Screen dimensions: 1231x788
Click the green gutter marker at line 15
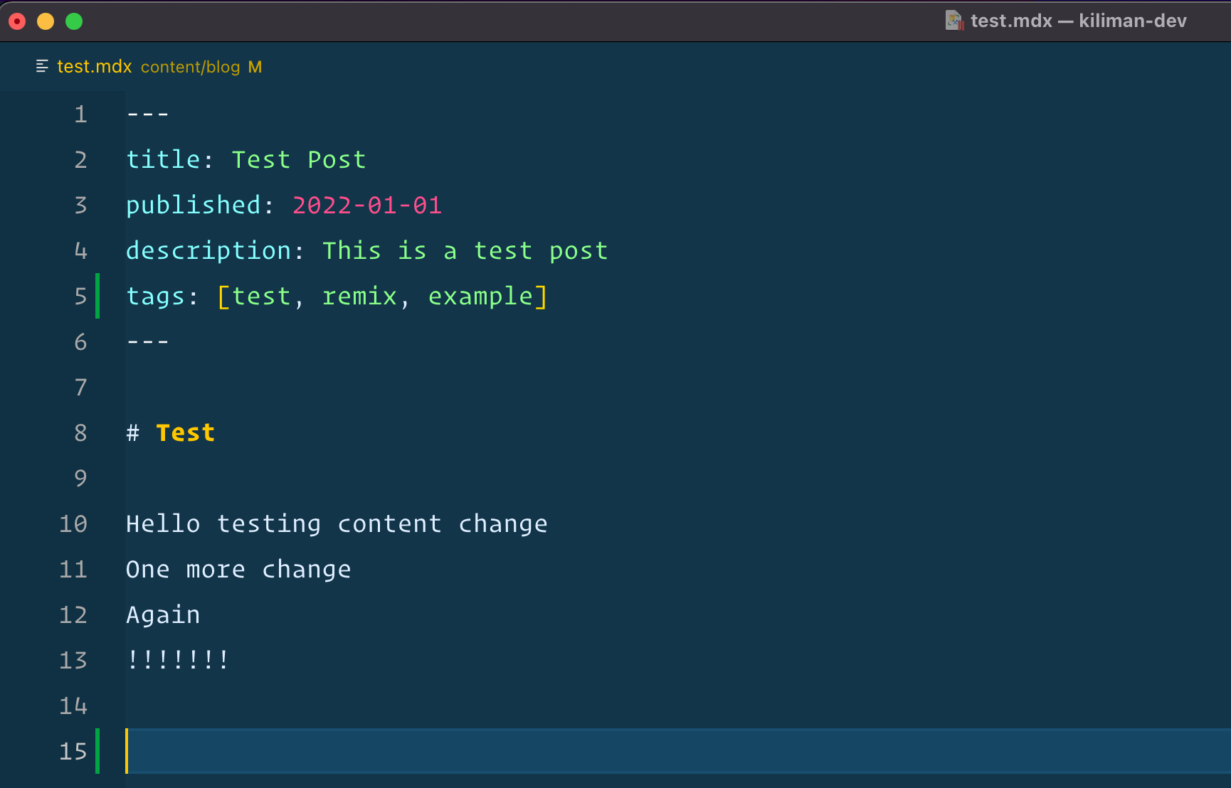point(97,751)
